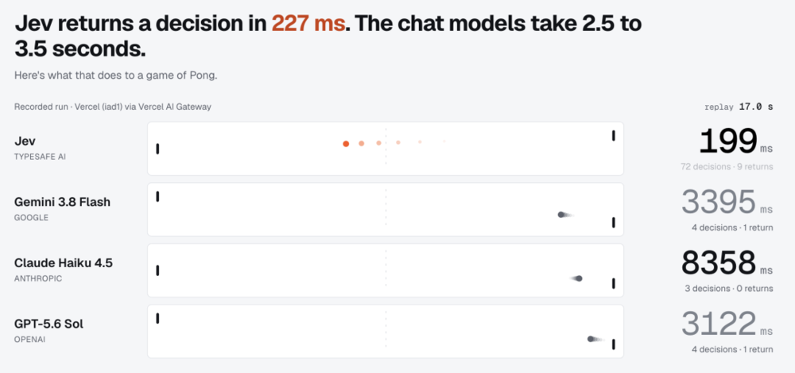Screen dimensions: 795x373
Task: Click the bright orange ball in Jev's game
Action: [x=346, y=144]
